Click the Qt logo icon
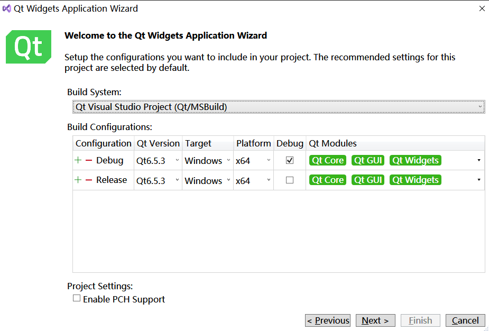 coord(27,47)
